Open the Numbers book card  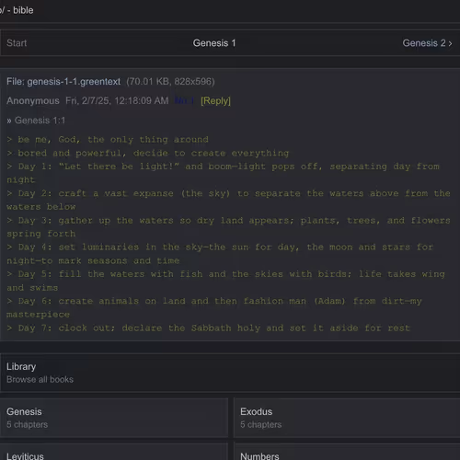point(347,452)
